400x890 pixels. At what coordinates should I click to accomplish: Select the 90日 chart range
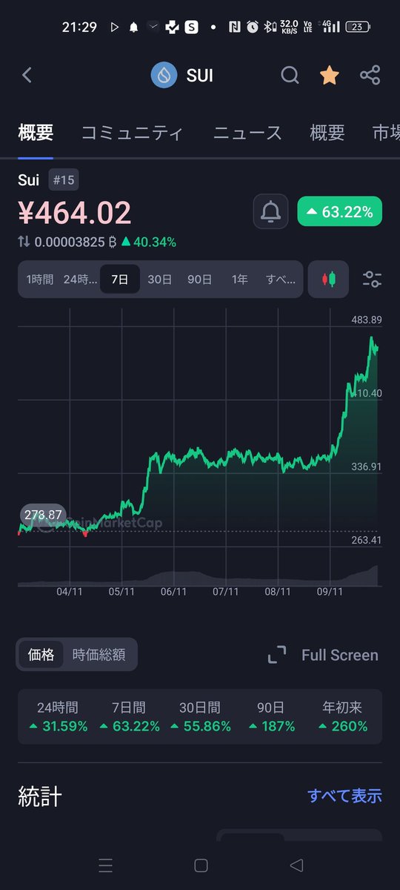pyautogui.click(x=199, y=280)
